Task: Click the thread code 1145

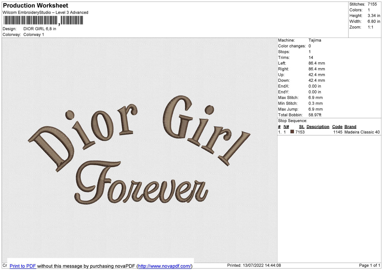Action: tap(338, 132)
